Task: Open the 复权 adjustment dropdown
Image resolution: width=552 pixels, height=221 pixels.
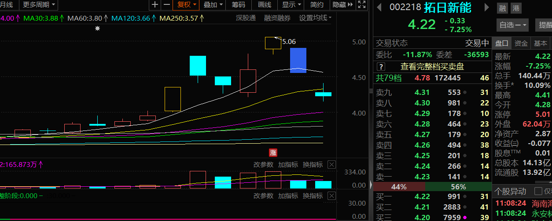Action: 187,5
